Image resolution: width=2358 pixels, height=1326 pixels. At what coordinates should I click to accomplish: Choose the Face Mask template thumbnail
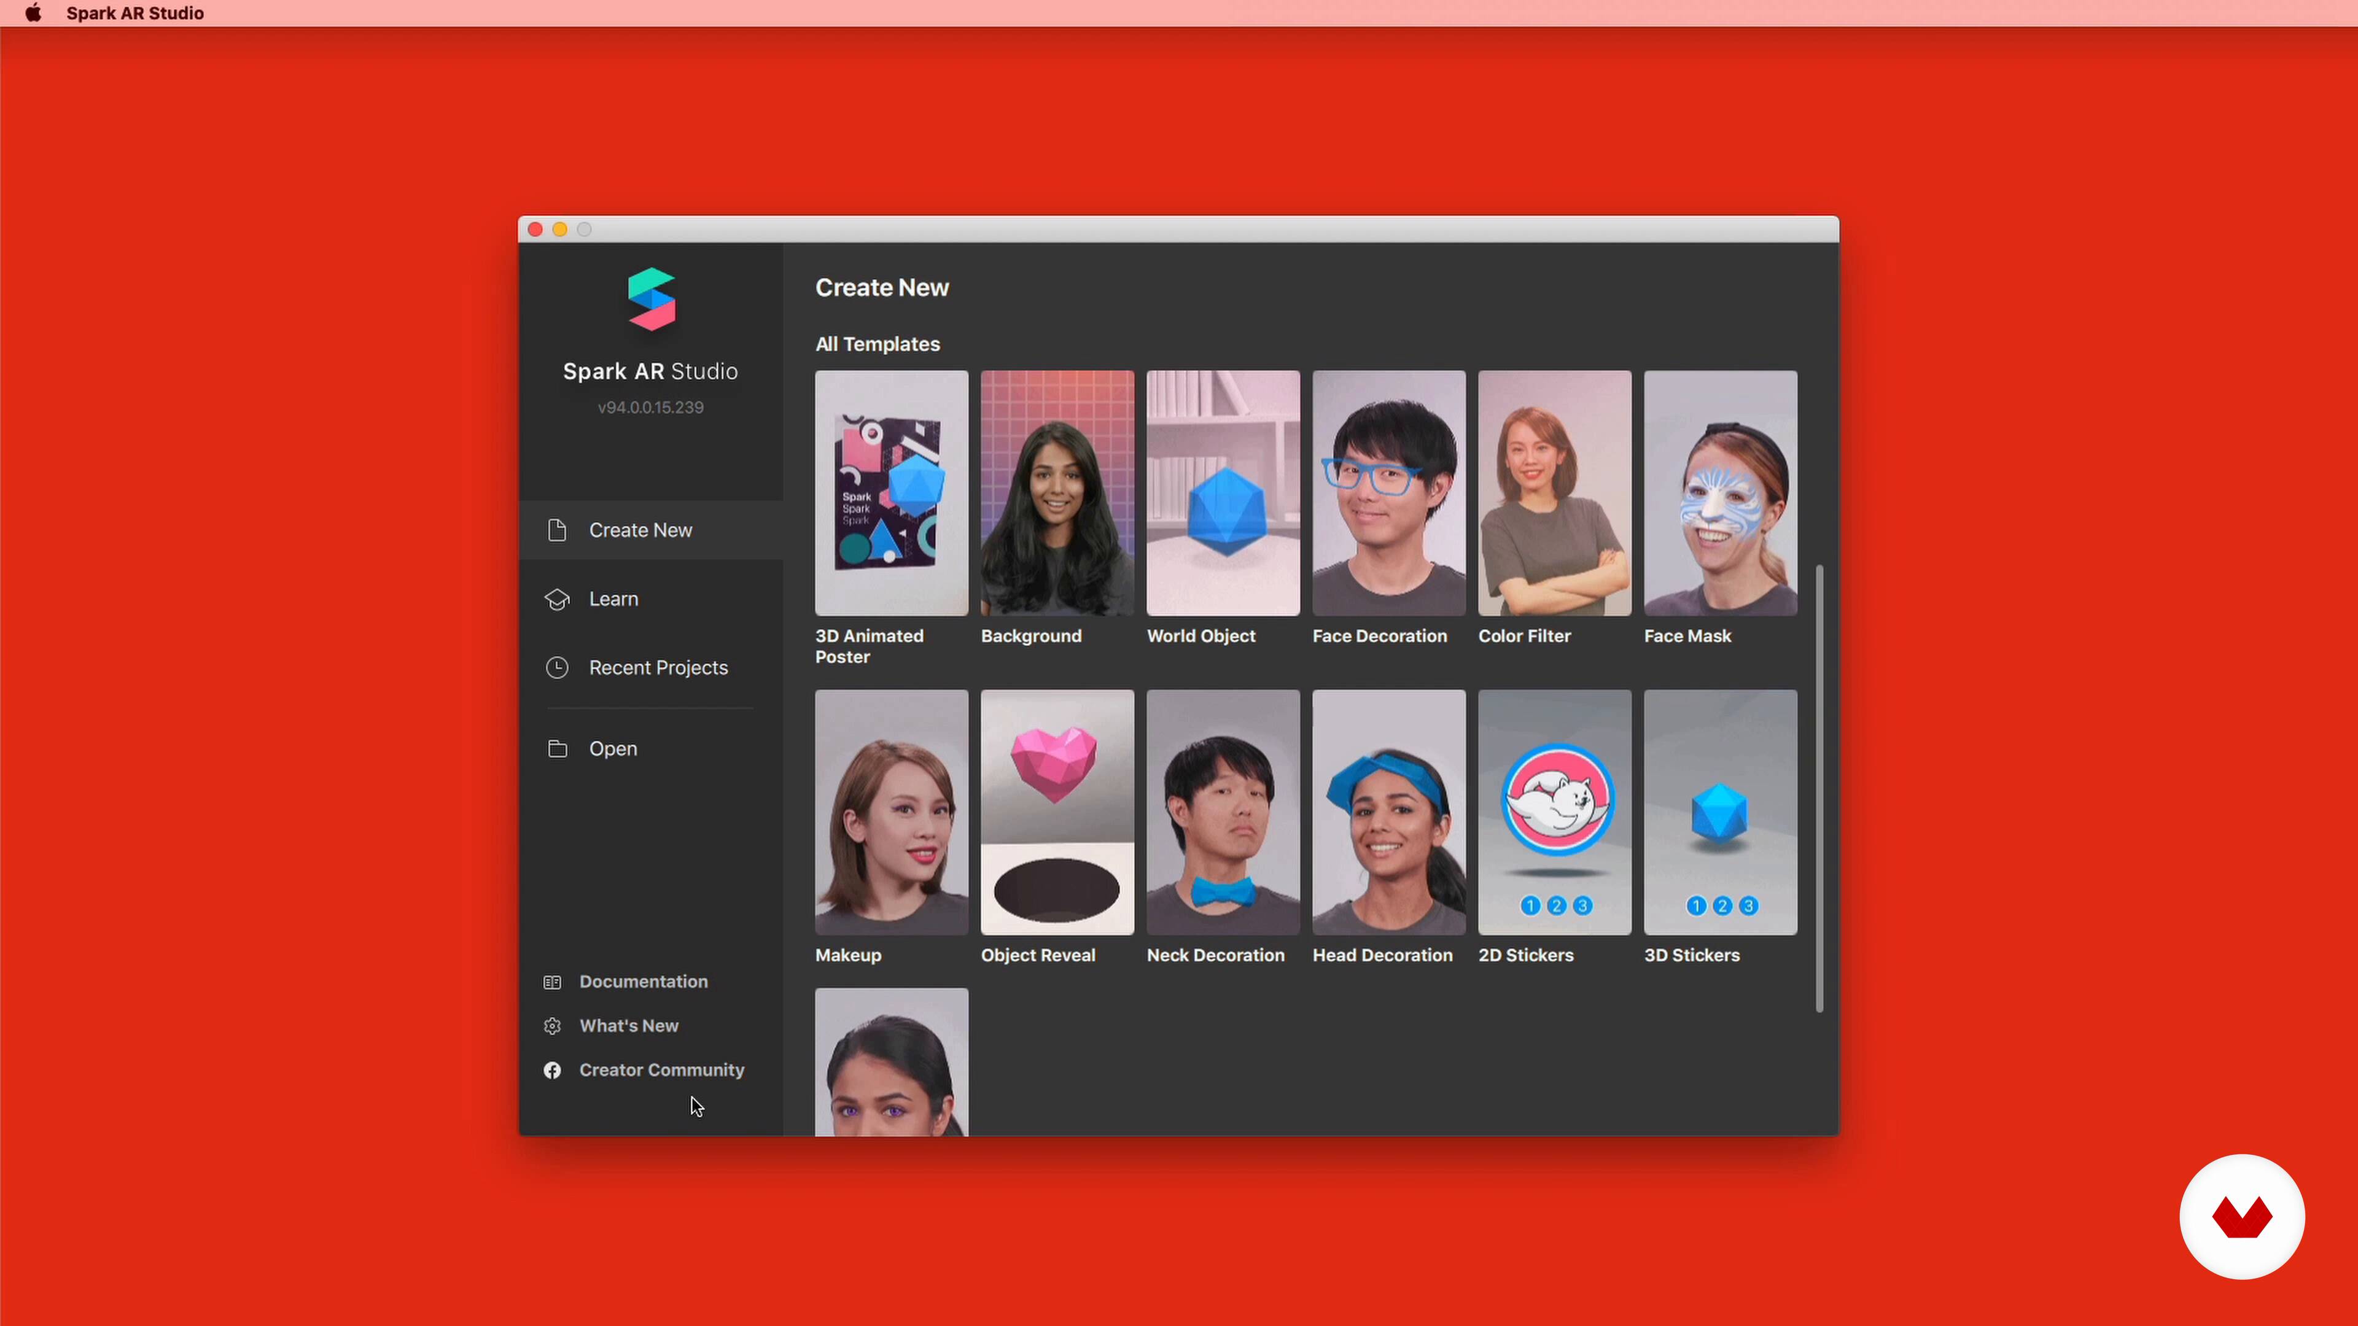tap(1720, 493)
